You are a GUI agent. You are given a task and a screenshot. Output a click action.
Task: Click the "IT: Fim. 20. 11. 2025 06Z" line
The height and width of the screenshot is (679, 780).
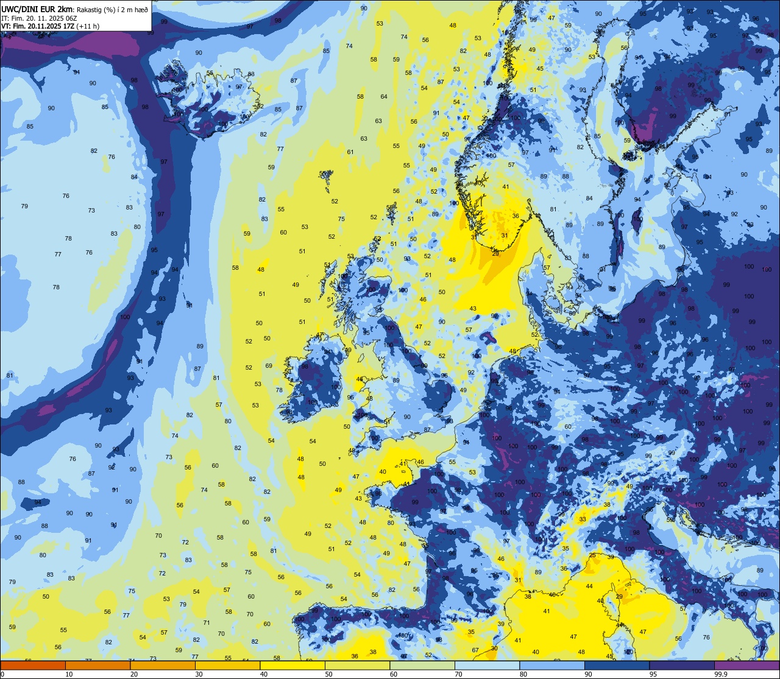(x=40, y=18)
